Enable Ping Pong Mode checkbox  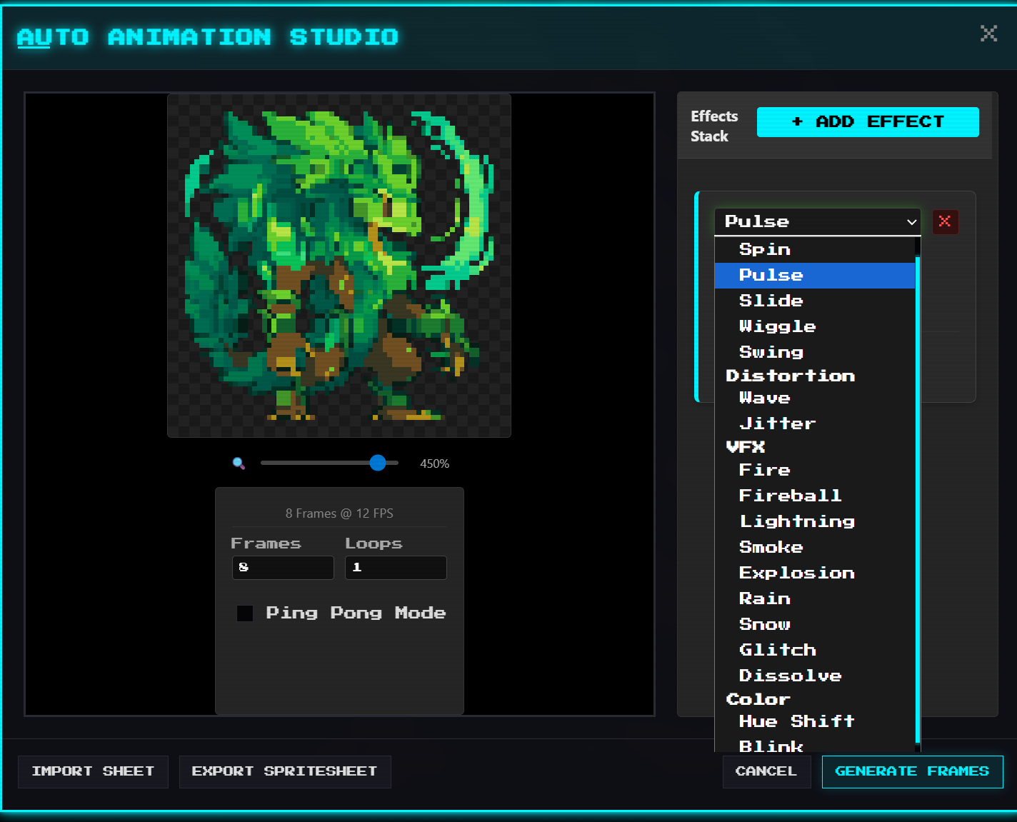(x=245, y=613)
